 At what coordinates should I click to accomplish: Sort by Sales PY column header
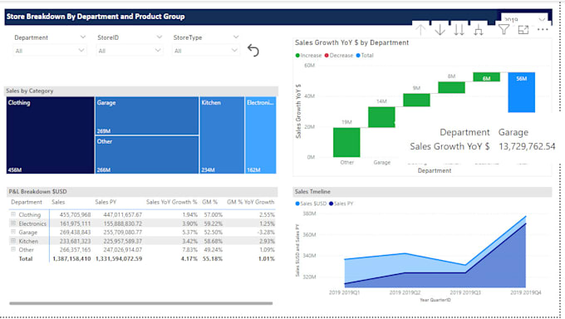click(x=106, y=202)
